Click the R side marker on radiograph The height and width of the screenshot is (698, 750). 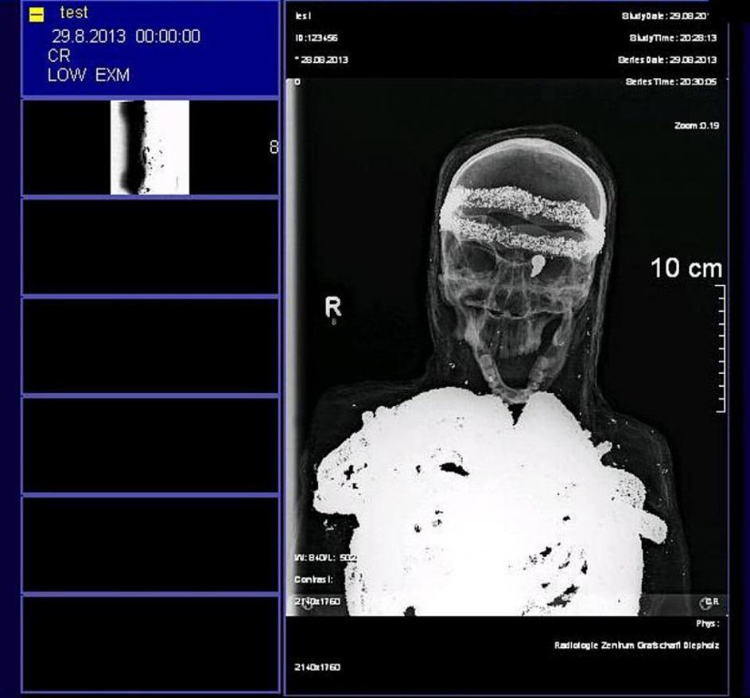tap(333, 307)
